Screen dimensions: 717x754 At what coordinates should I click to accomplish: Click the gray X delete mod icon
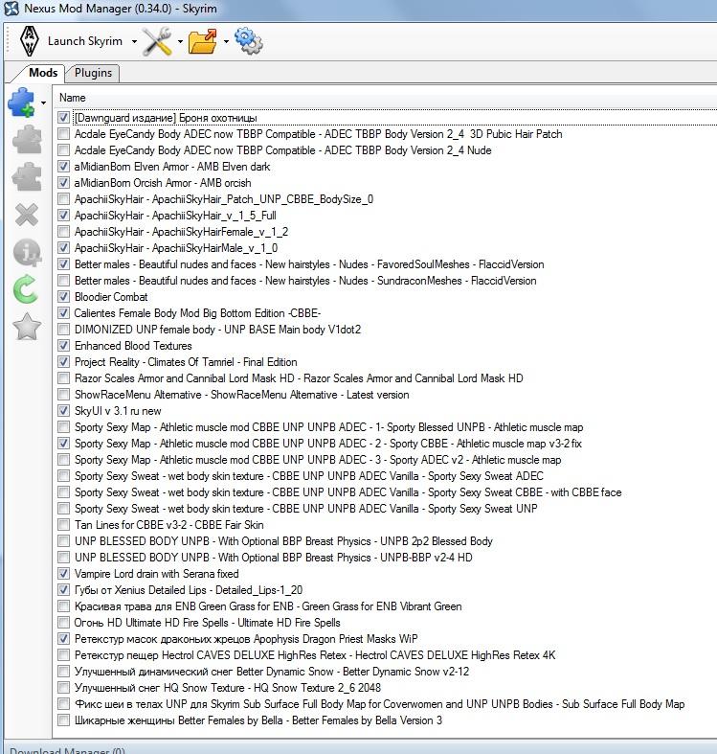(x=27, y=215)
